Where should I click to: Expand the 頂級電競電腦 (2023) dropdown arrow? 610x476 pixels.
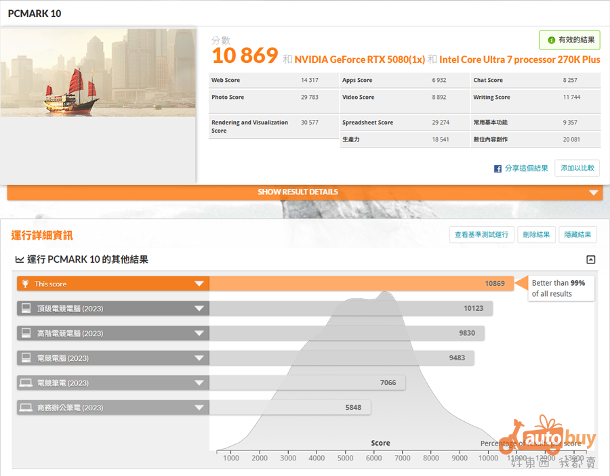point(199,309)
